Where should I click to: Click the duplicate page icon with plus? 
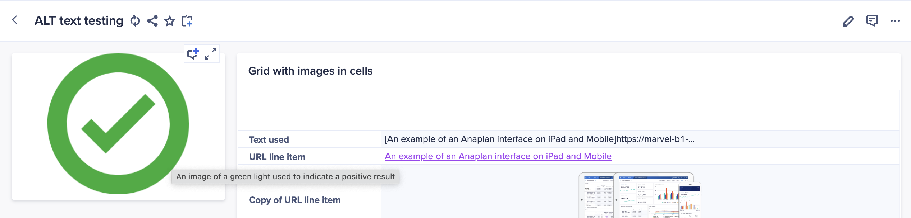pyautogui.click(x=187, y=21)
